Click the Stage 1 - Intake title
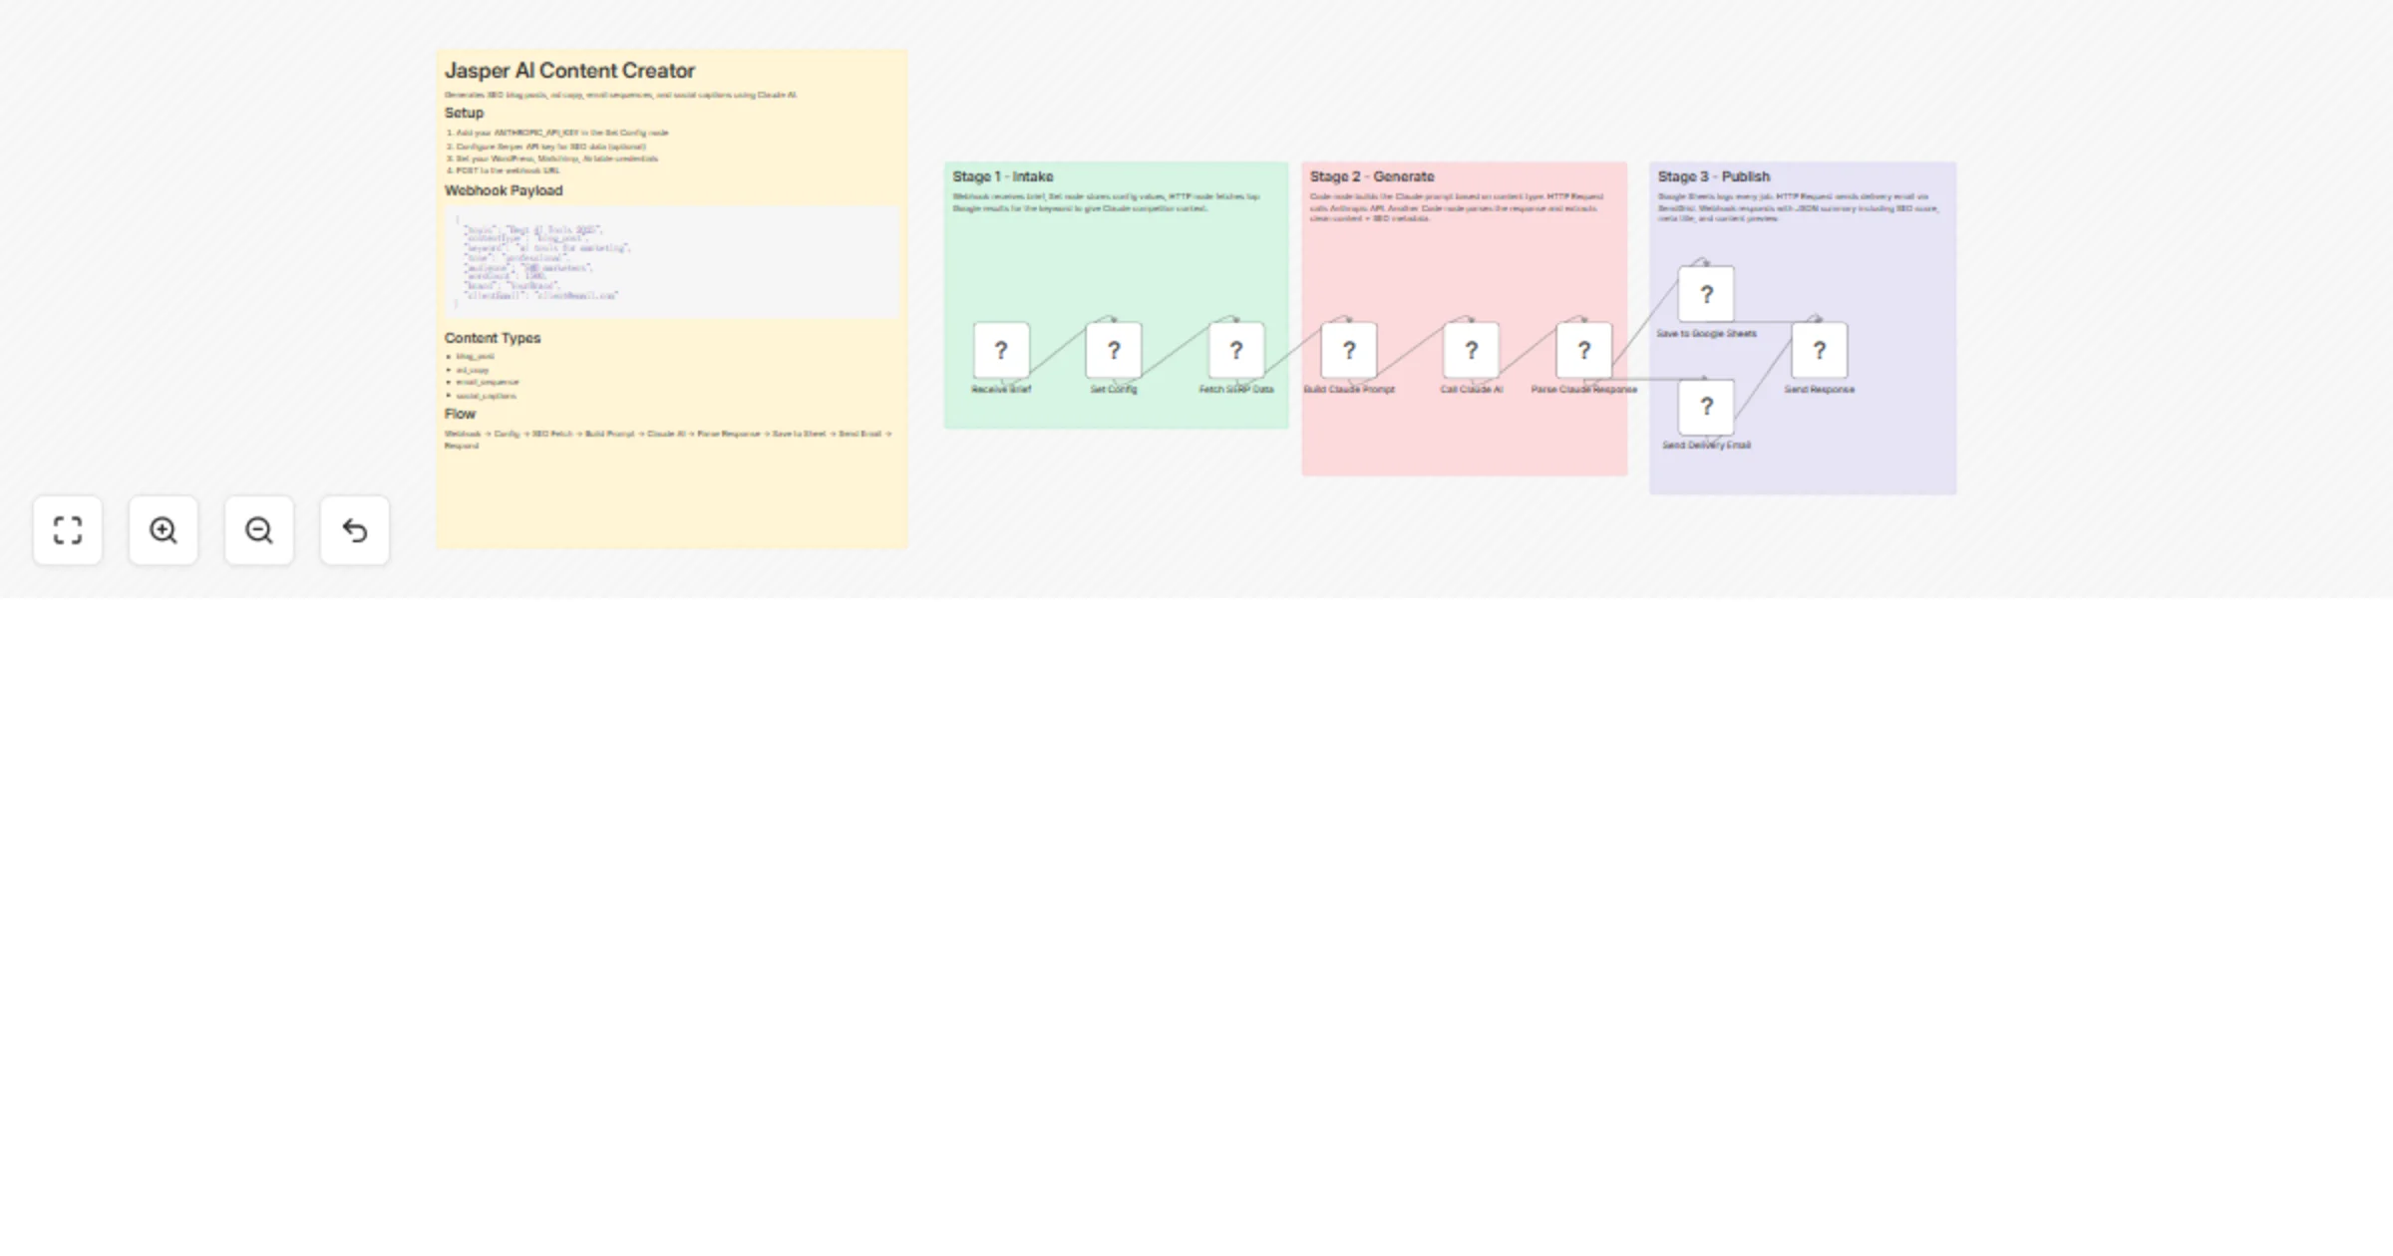Viewport: 2393px width, 1256px height. click(1003, 176)
